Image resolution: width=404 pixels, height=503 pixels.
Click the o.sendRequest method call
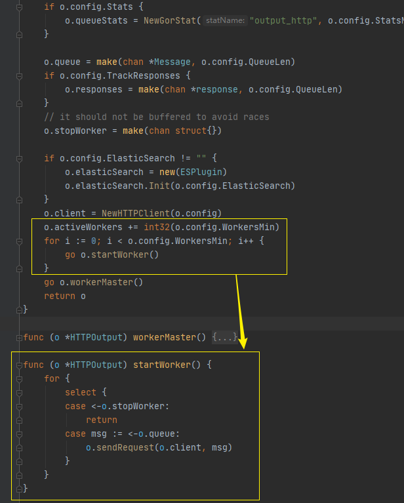[120, 448]
